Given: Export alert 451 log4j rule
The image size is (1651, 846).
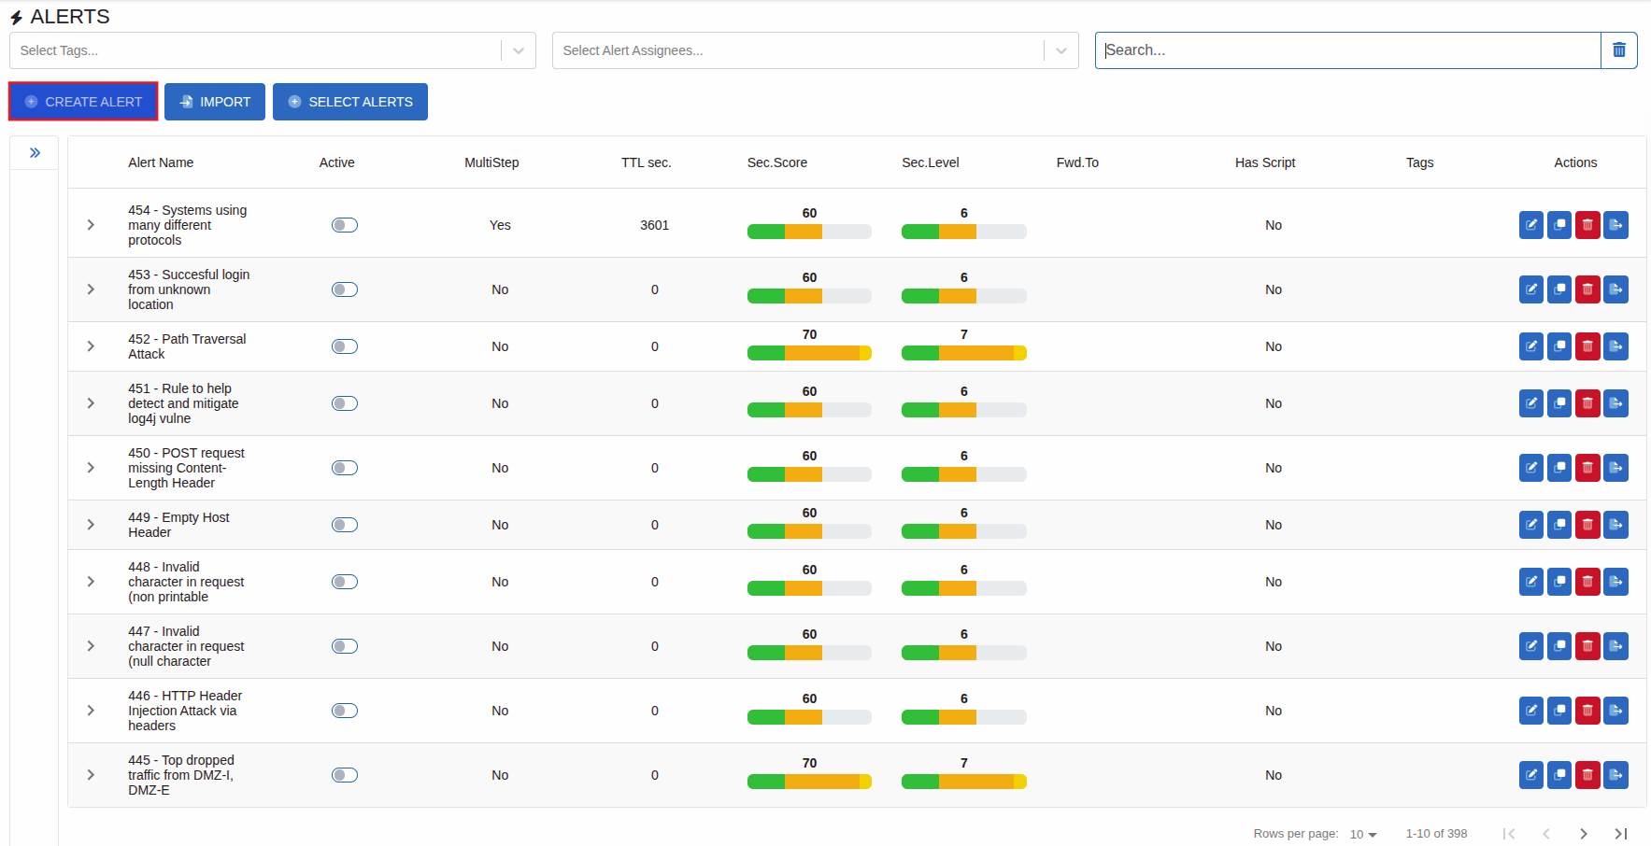Looking at the screenshot, I should 1615,403.
